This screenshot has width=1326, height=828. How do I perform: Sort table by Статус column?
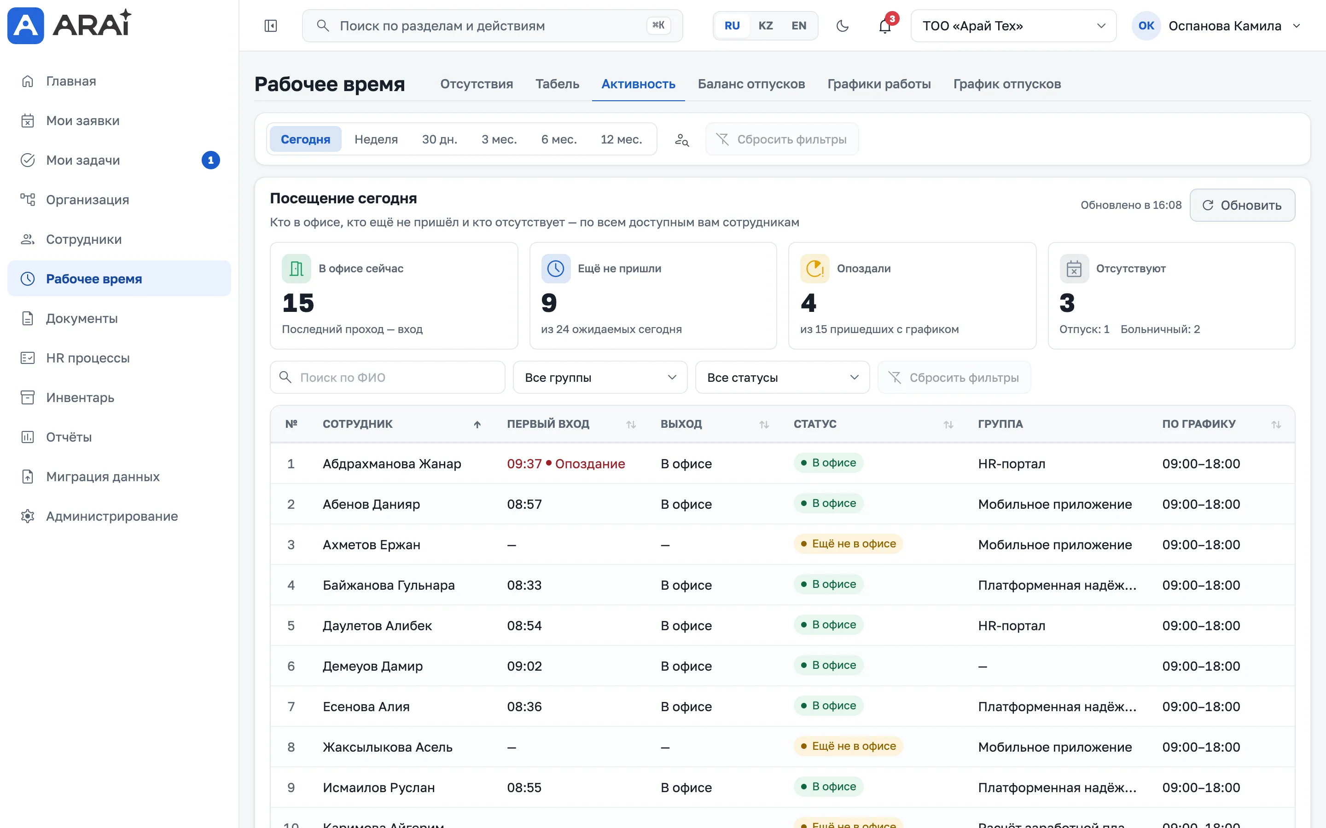coord(948,425)
